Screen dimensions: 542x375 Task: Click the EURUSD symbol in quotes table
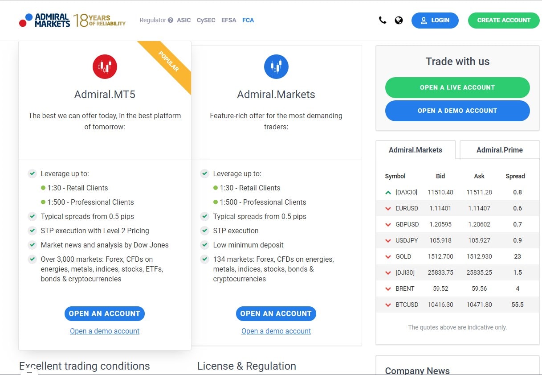pyautogui.click(x=407, y=208)
